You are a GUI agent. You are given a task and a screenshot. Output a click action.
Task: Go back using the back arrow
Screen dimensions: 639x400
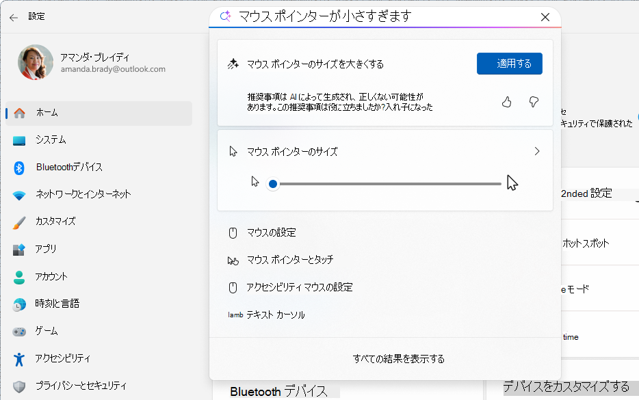coord(14,17)
